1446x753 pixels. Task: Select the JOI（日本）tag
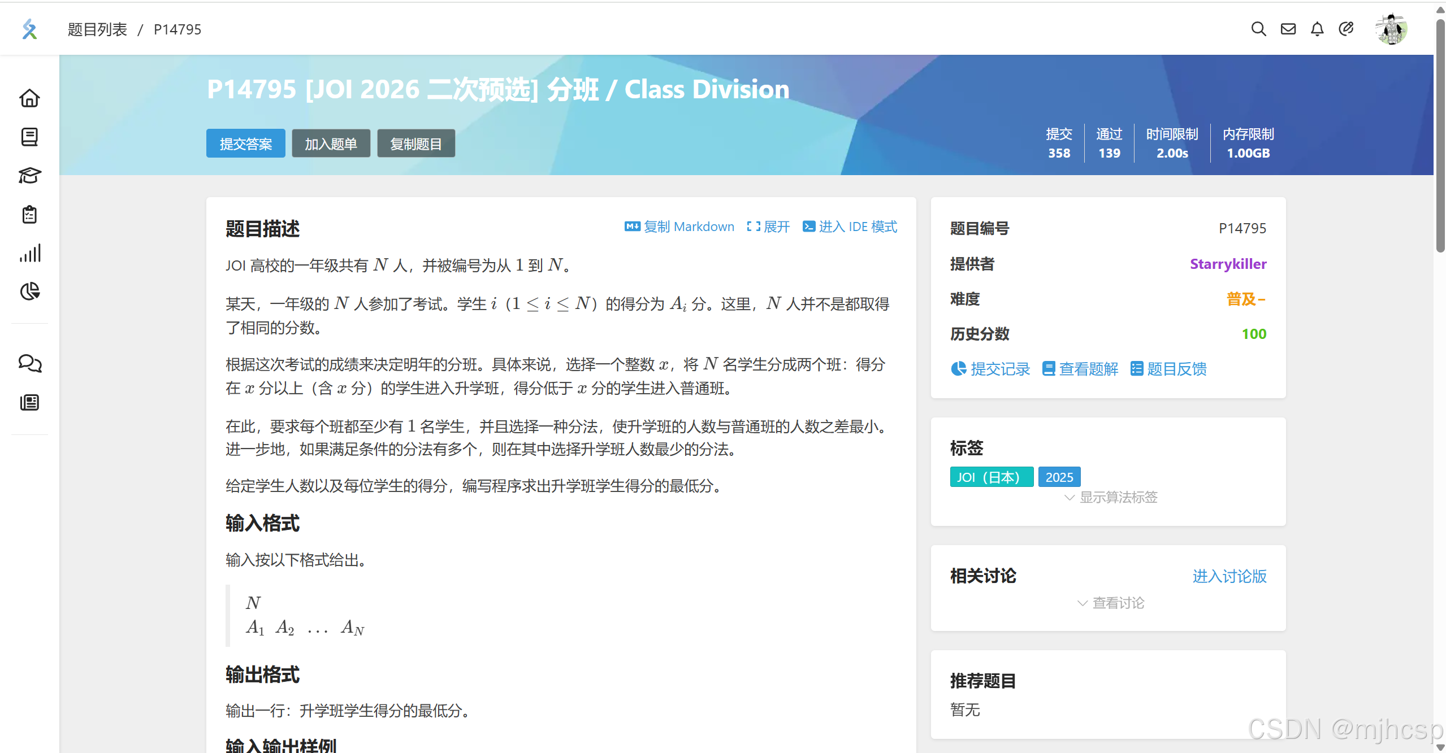[991, 477]
